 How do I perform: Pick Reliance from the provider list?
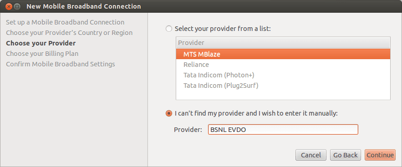(x=283, y=65)
